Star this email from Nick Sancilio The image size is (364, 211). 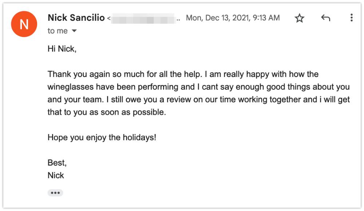(x=299, y=18)
